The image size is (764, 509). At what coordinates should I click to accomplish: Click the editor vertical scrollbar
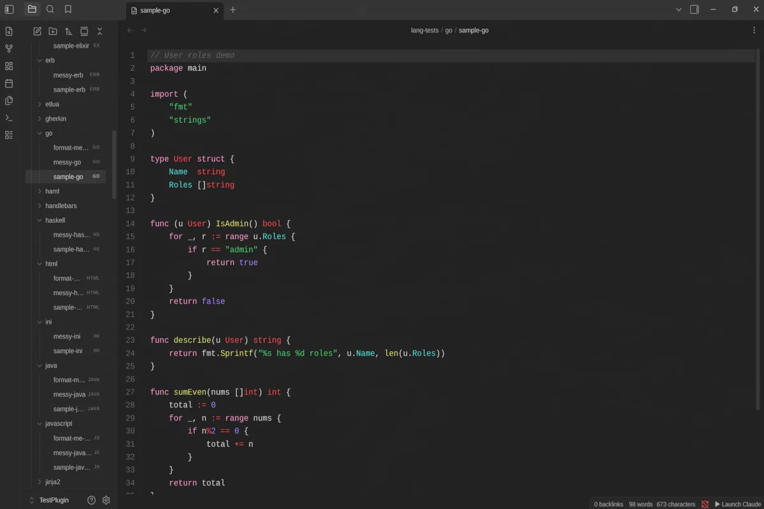[x=757, y=230]
